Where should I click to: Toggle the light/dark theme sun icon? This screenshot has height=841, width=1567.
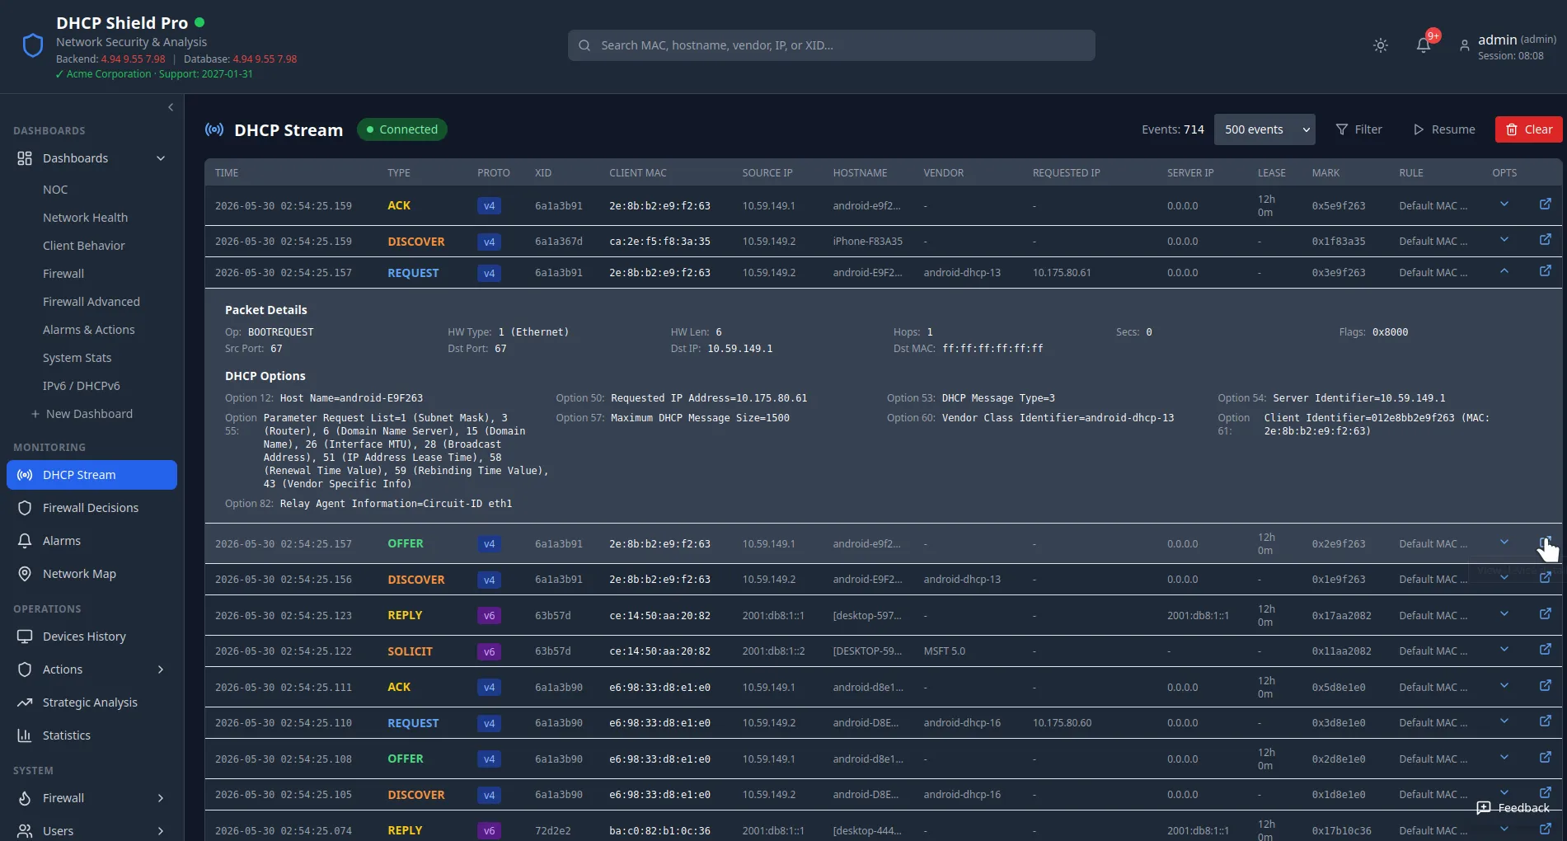1381,45
